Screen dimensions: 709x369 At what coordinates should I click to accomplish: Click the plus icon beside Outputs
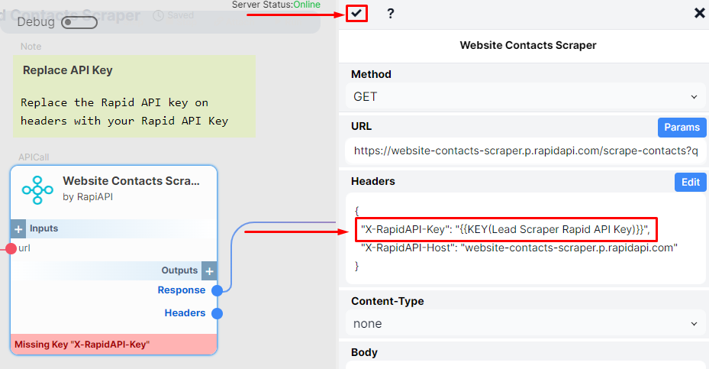209,271
